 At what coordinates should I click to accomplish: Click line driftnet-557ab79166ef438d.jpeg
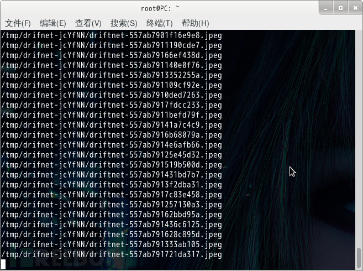[112, 55]
